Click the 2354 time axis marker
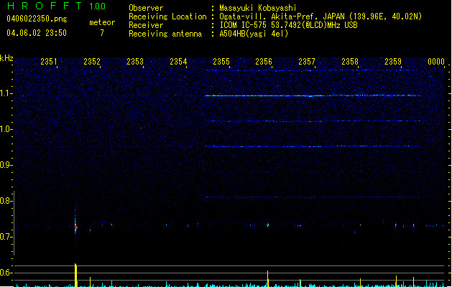Image resolution: width=452 pixels, height=287 pixels. coord(178,62)
